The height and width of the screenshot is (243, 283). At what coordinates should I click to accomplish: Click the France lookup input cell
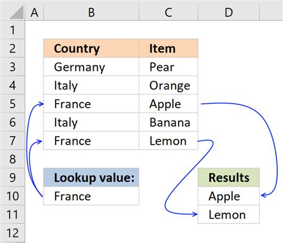click(91, 196)
